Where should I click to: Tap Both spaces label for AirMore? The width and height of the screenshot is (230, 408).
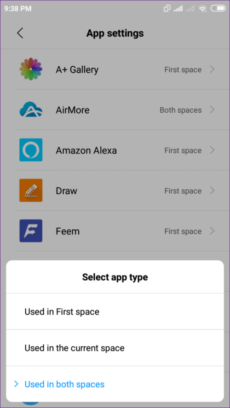point(181,110)
